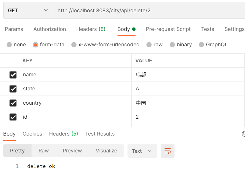Open the GET method dropdown
The width and height of the screenshot is (245, 171).
click(28, 11)
